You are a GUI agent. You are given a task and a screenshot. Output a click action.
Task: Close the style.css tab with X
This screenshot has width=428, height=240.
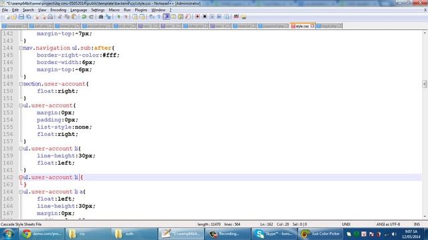tap(312, 26)
